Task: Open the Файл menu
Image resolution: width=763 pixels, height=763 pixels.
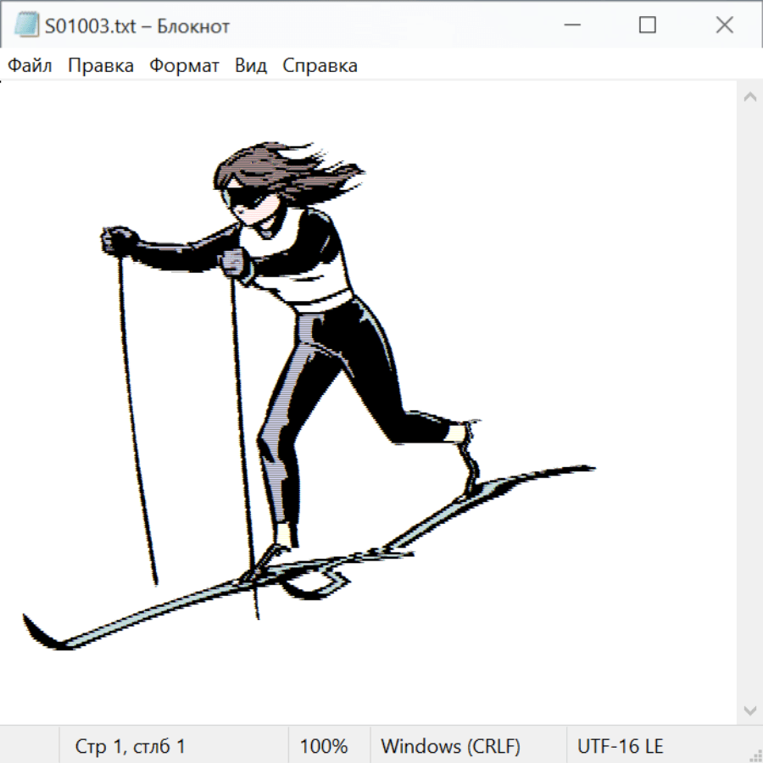Action: 31,66
